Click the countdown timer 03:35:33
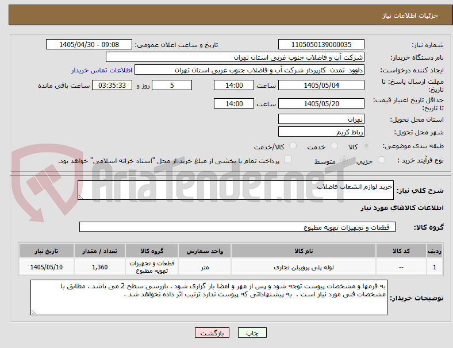This screenshot has height=348, width=453. pos(112,86)
